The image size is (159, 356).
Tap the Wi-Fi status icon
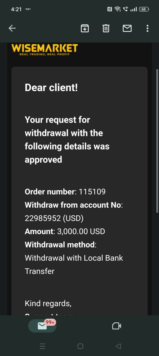[117, 9]
